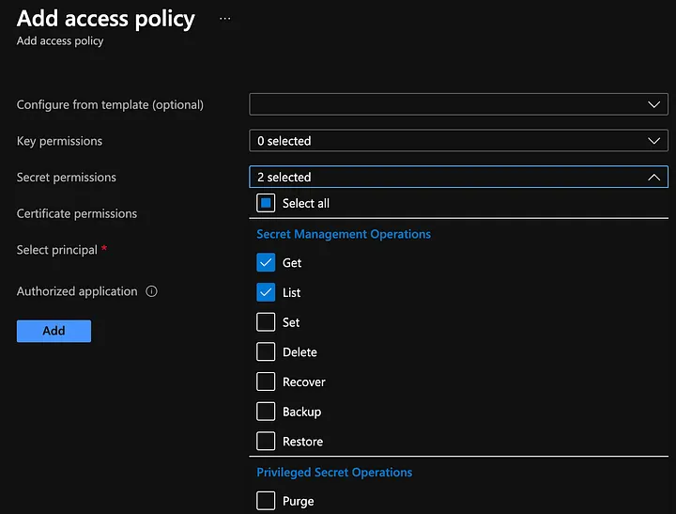Toggle the Select all checkbox
The image size is (676, 514).
(x=266, y=203)
